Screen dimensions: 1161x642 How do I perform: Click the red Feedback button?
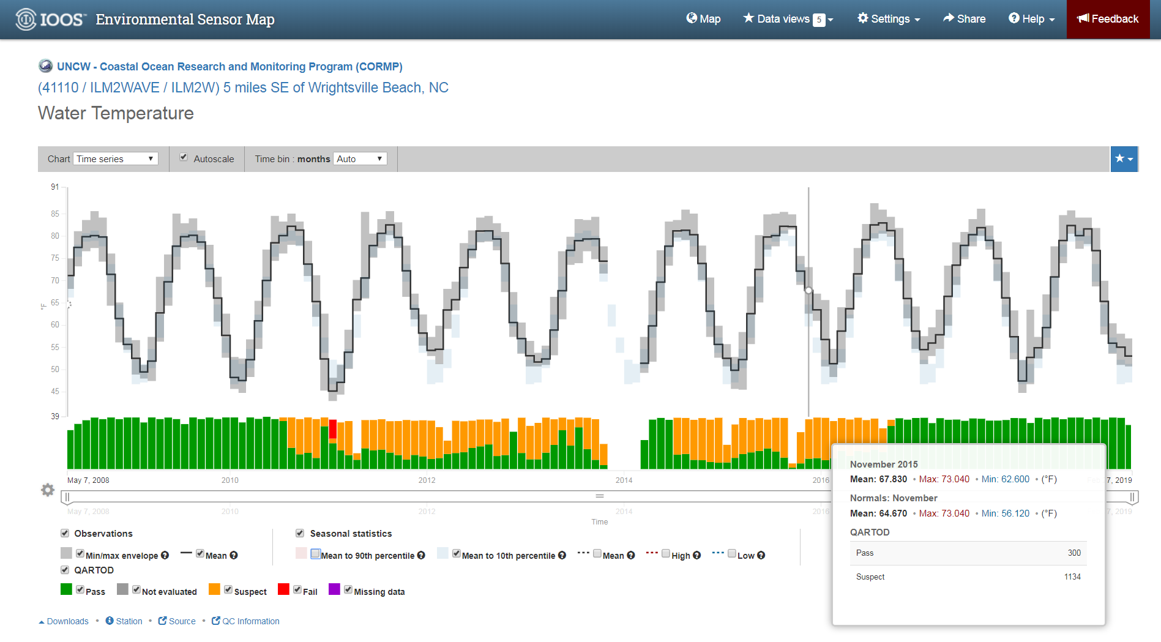click(x=1108, y=19)
